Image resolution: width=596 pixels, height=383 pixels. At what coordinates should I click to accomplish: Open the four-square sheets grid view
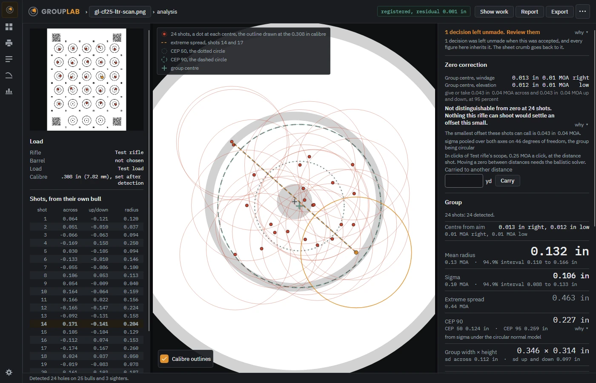9,27
